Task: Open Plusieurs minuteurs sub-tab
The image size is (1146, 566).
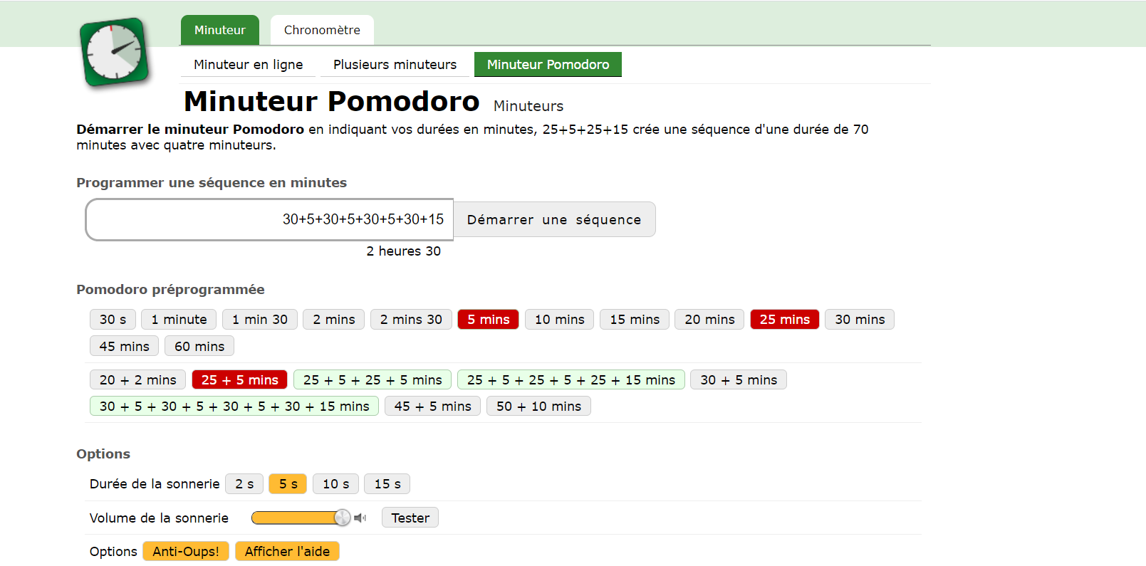Action: 395,65
